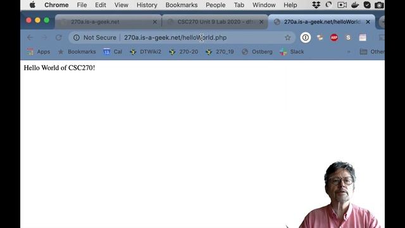This screenshot has width=405, height=228.
Task: Show hidden bookmarks overflow chevron
Action: [x=349, y=52]
